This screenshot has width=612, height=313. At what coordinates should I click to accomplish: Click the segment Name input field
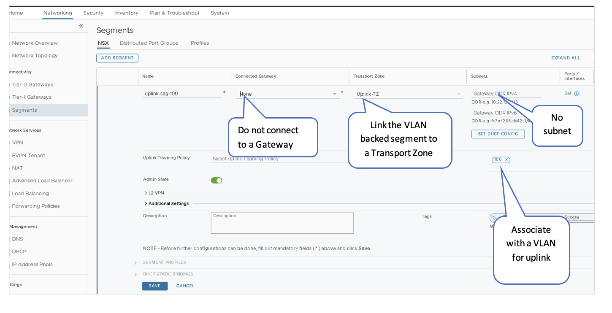click(x=182, y=94)
